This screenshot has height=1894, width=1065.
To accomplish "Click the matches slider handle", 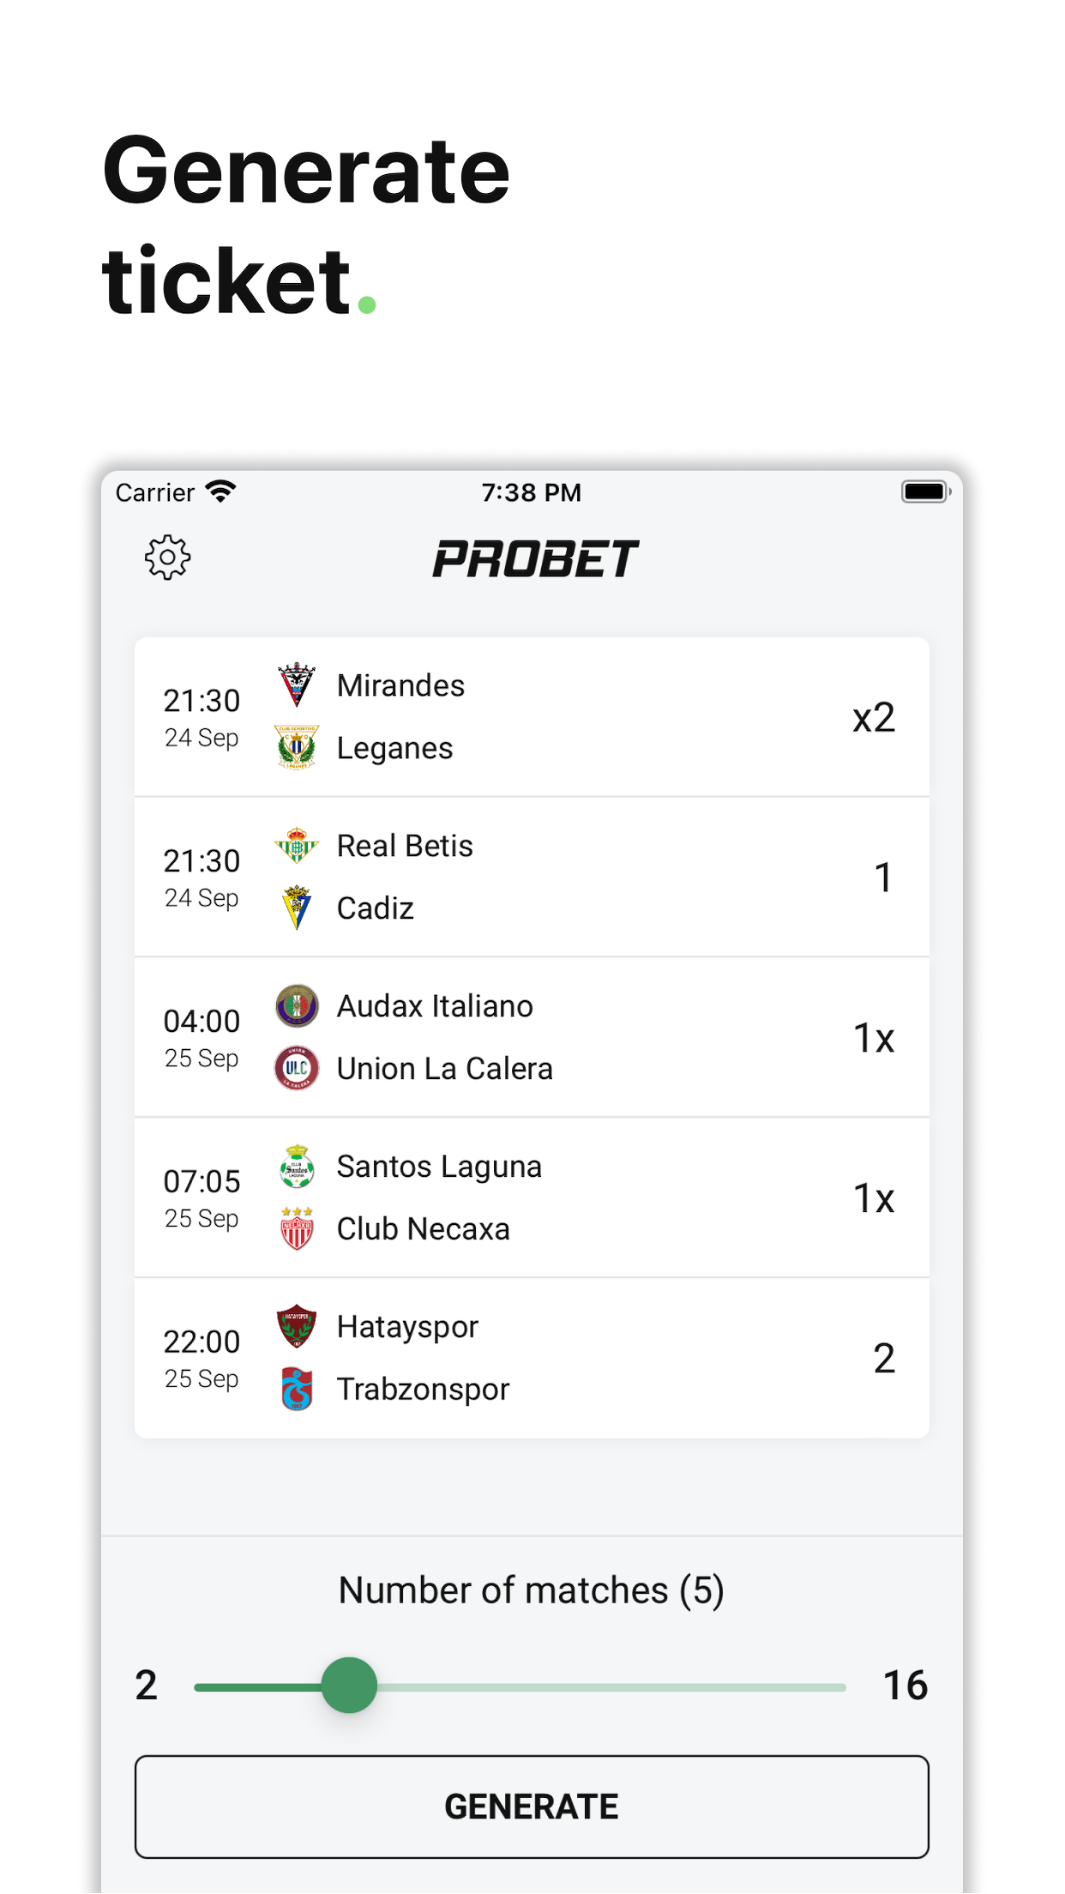I will click(349, 1686).
